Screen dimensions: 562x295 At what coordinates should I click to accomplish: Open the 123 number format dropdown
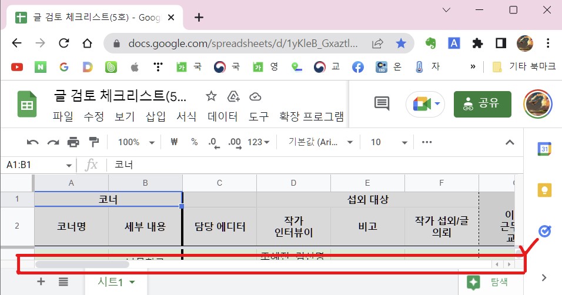pos(258,142)
